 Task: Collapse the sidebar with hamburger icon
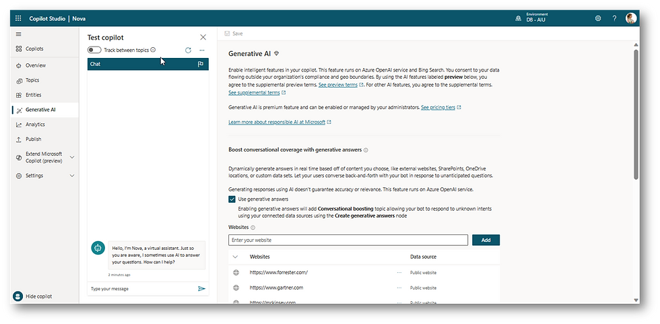point(19,34)
